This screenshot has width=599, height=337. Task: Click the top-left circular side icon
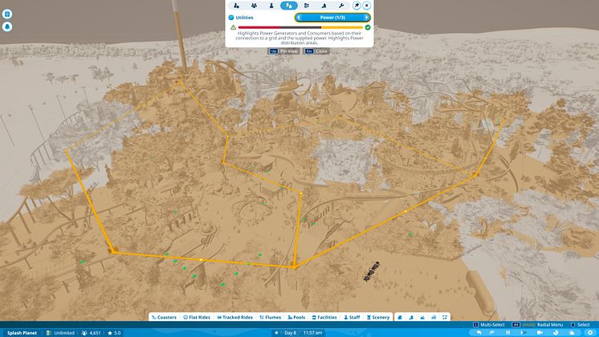(7, 12)
